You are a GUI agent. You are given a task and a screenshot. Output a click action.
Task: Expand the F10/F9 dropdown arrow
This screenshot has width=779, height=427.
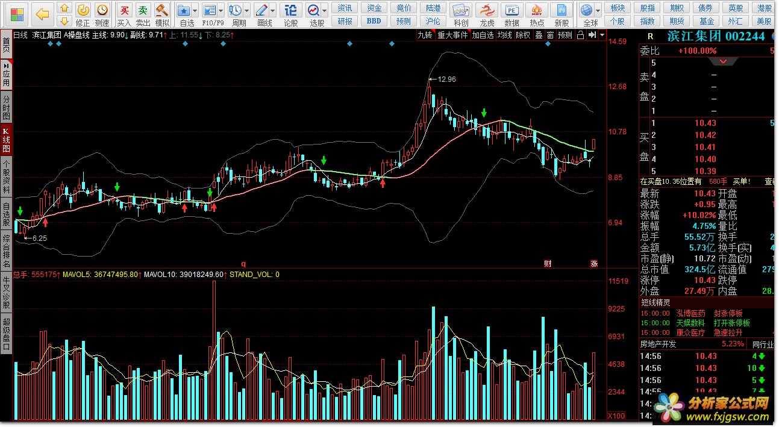pyautogui.click(x=221, y=11)
